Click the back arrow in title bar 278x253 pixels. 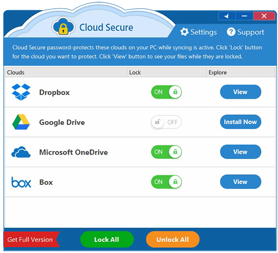coord(227,16)
